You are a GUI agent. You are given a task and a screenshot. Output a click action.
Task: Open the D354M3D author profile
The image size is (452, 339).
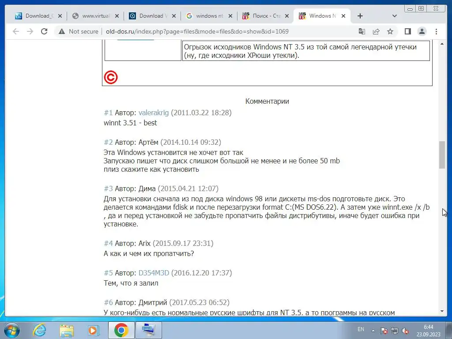154,273
